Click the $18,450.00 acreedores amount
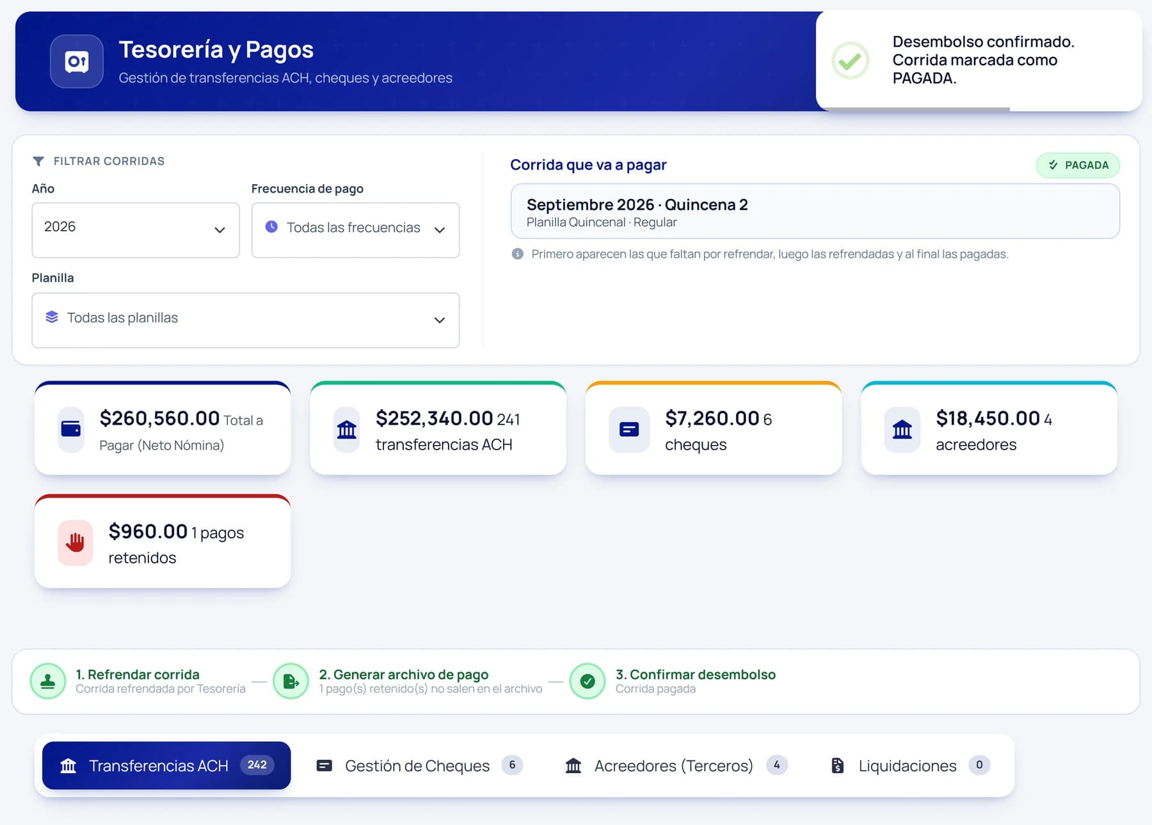 [x=988, y=418]
